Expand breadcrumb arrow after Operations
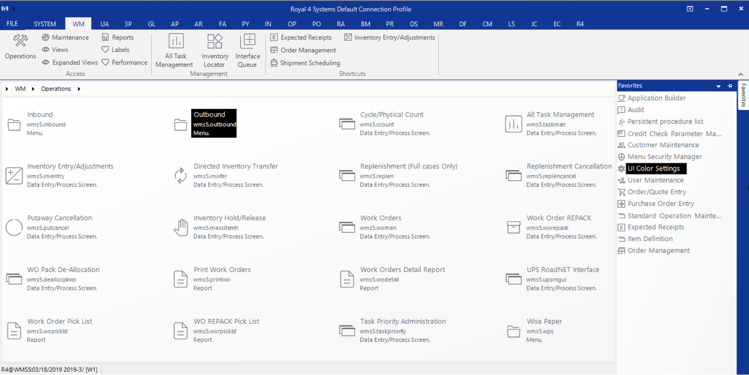The height and width of the screenshot is (375, 749). click(x=79, y=89)
